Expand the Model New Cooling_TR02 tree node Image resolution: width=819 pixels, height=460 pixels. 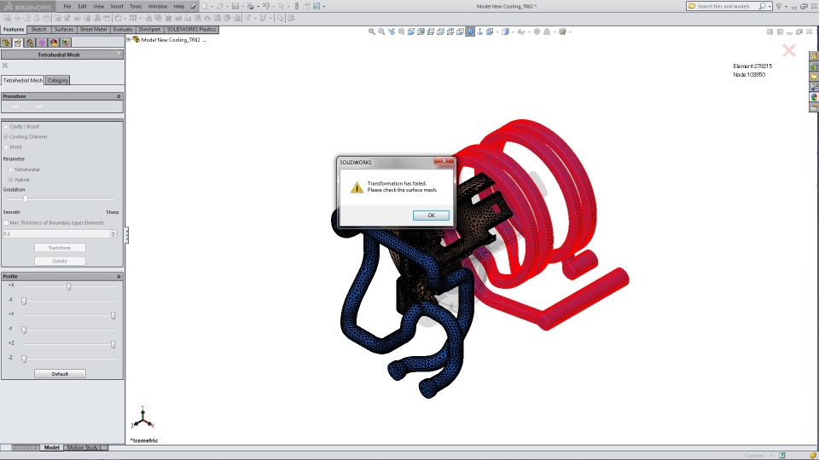click(129, 40)
